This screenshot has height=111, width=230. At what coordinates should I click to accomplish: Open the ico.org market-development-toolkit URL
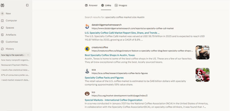tap(119, 96)
